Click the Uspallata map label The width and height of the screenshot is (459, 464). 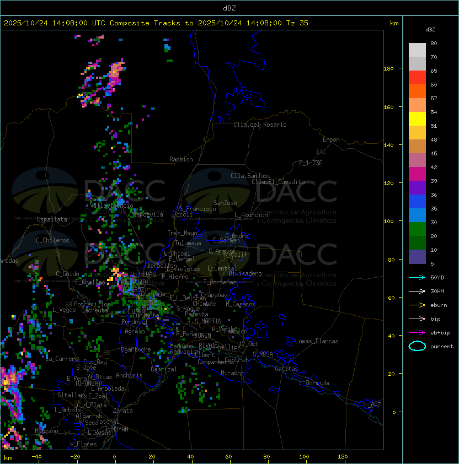pos(52,219)
